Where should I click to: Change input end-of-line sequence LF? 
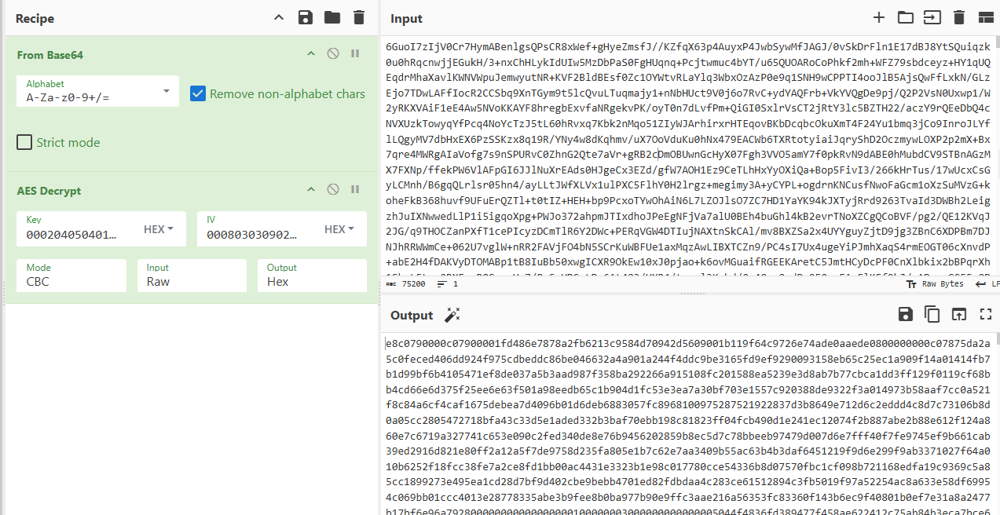click(988, 283)
